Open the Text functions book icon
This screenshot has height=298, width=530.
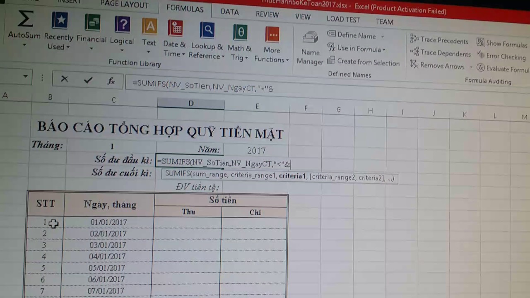[149, 27]
